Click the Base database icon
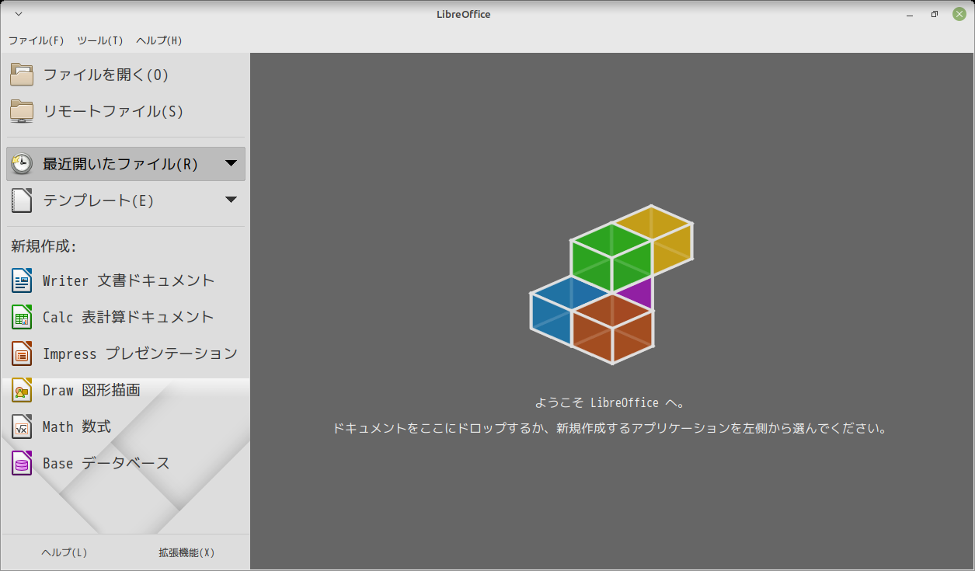 coord(22,463)
